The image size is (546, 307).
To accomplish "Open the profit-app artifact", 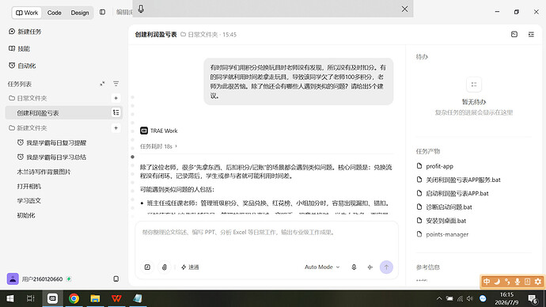I will (435, 166).
